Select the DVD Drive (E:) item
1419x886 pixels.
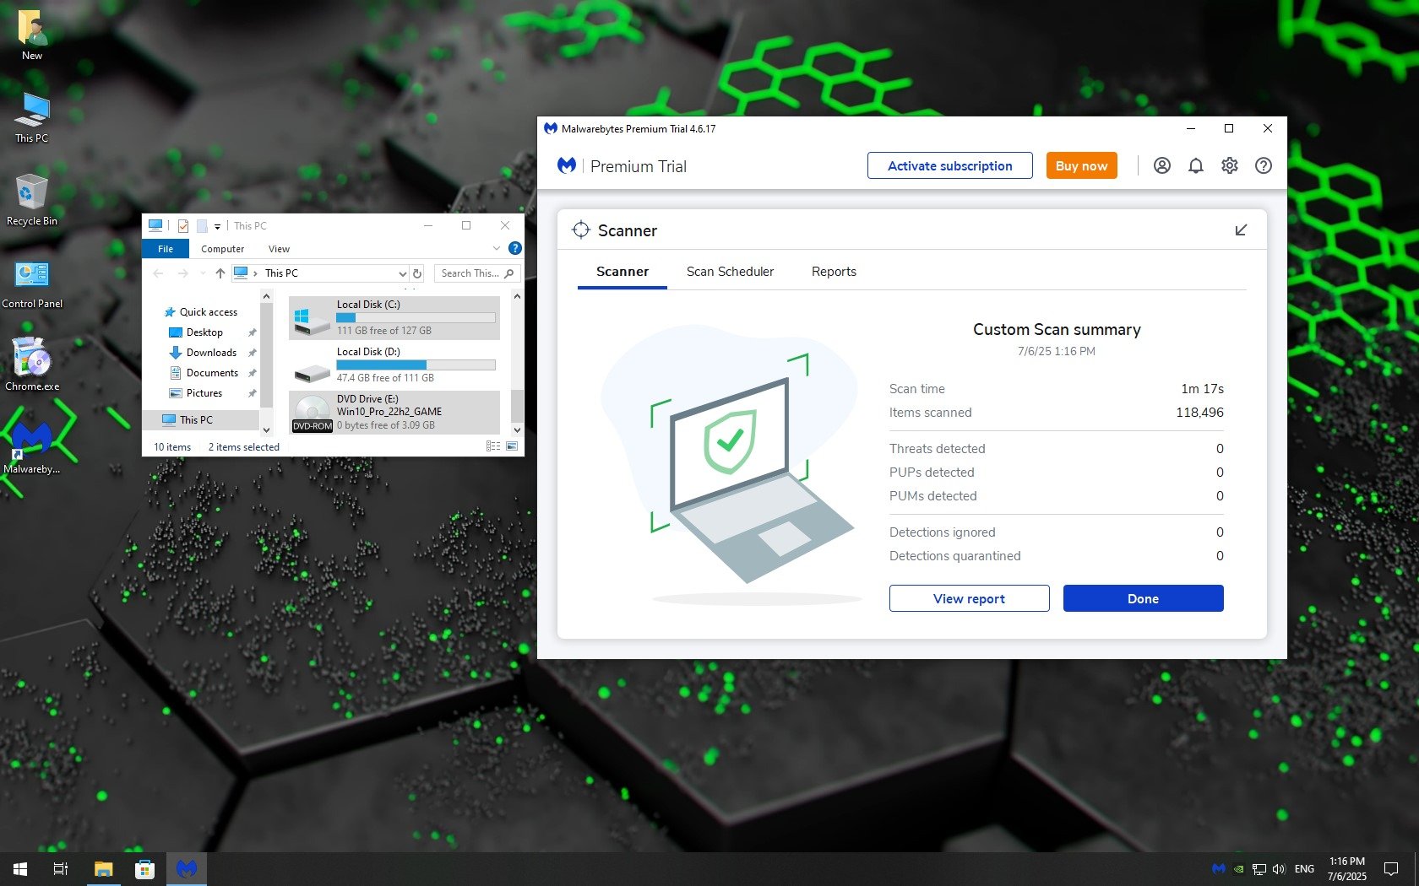(x=394, y=413)
